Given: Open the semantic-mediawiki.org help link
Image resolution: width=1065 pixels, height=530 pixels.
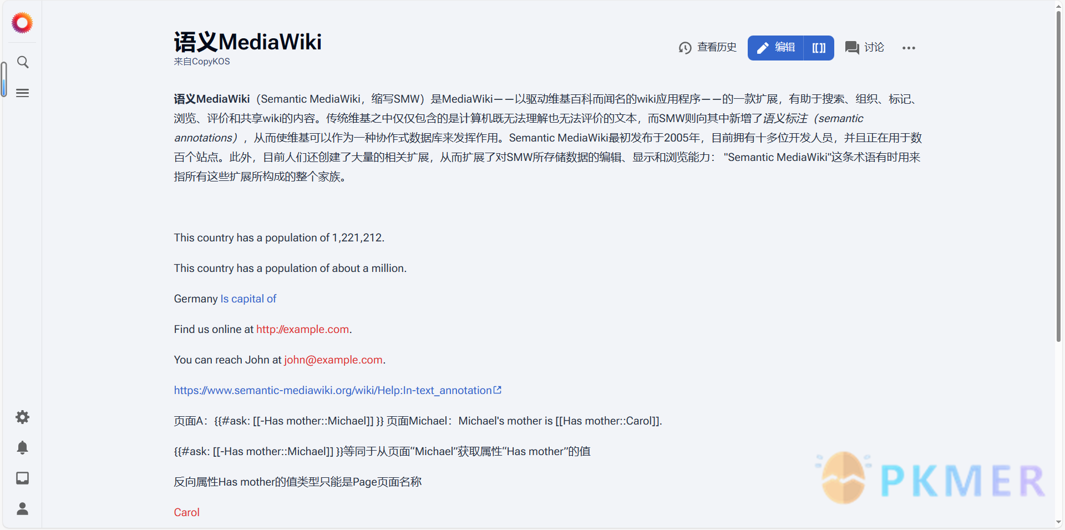Looking at the screenshot, I should (x=333, y=390).
